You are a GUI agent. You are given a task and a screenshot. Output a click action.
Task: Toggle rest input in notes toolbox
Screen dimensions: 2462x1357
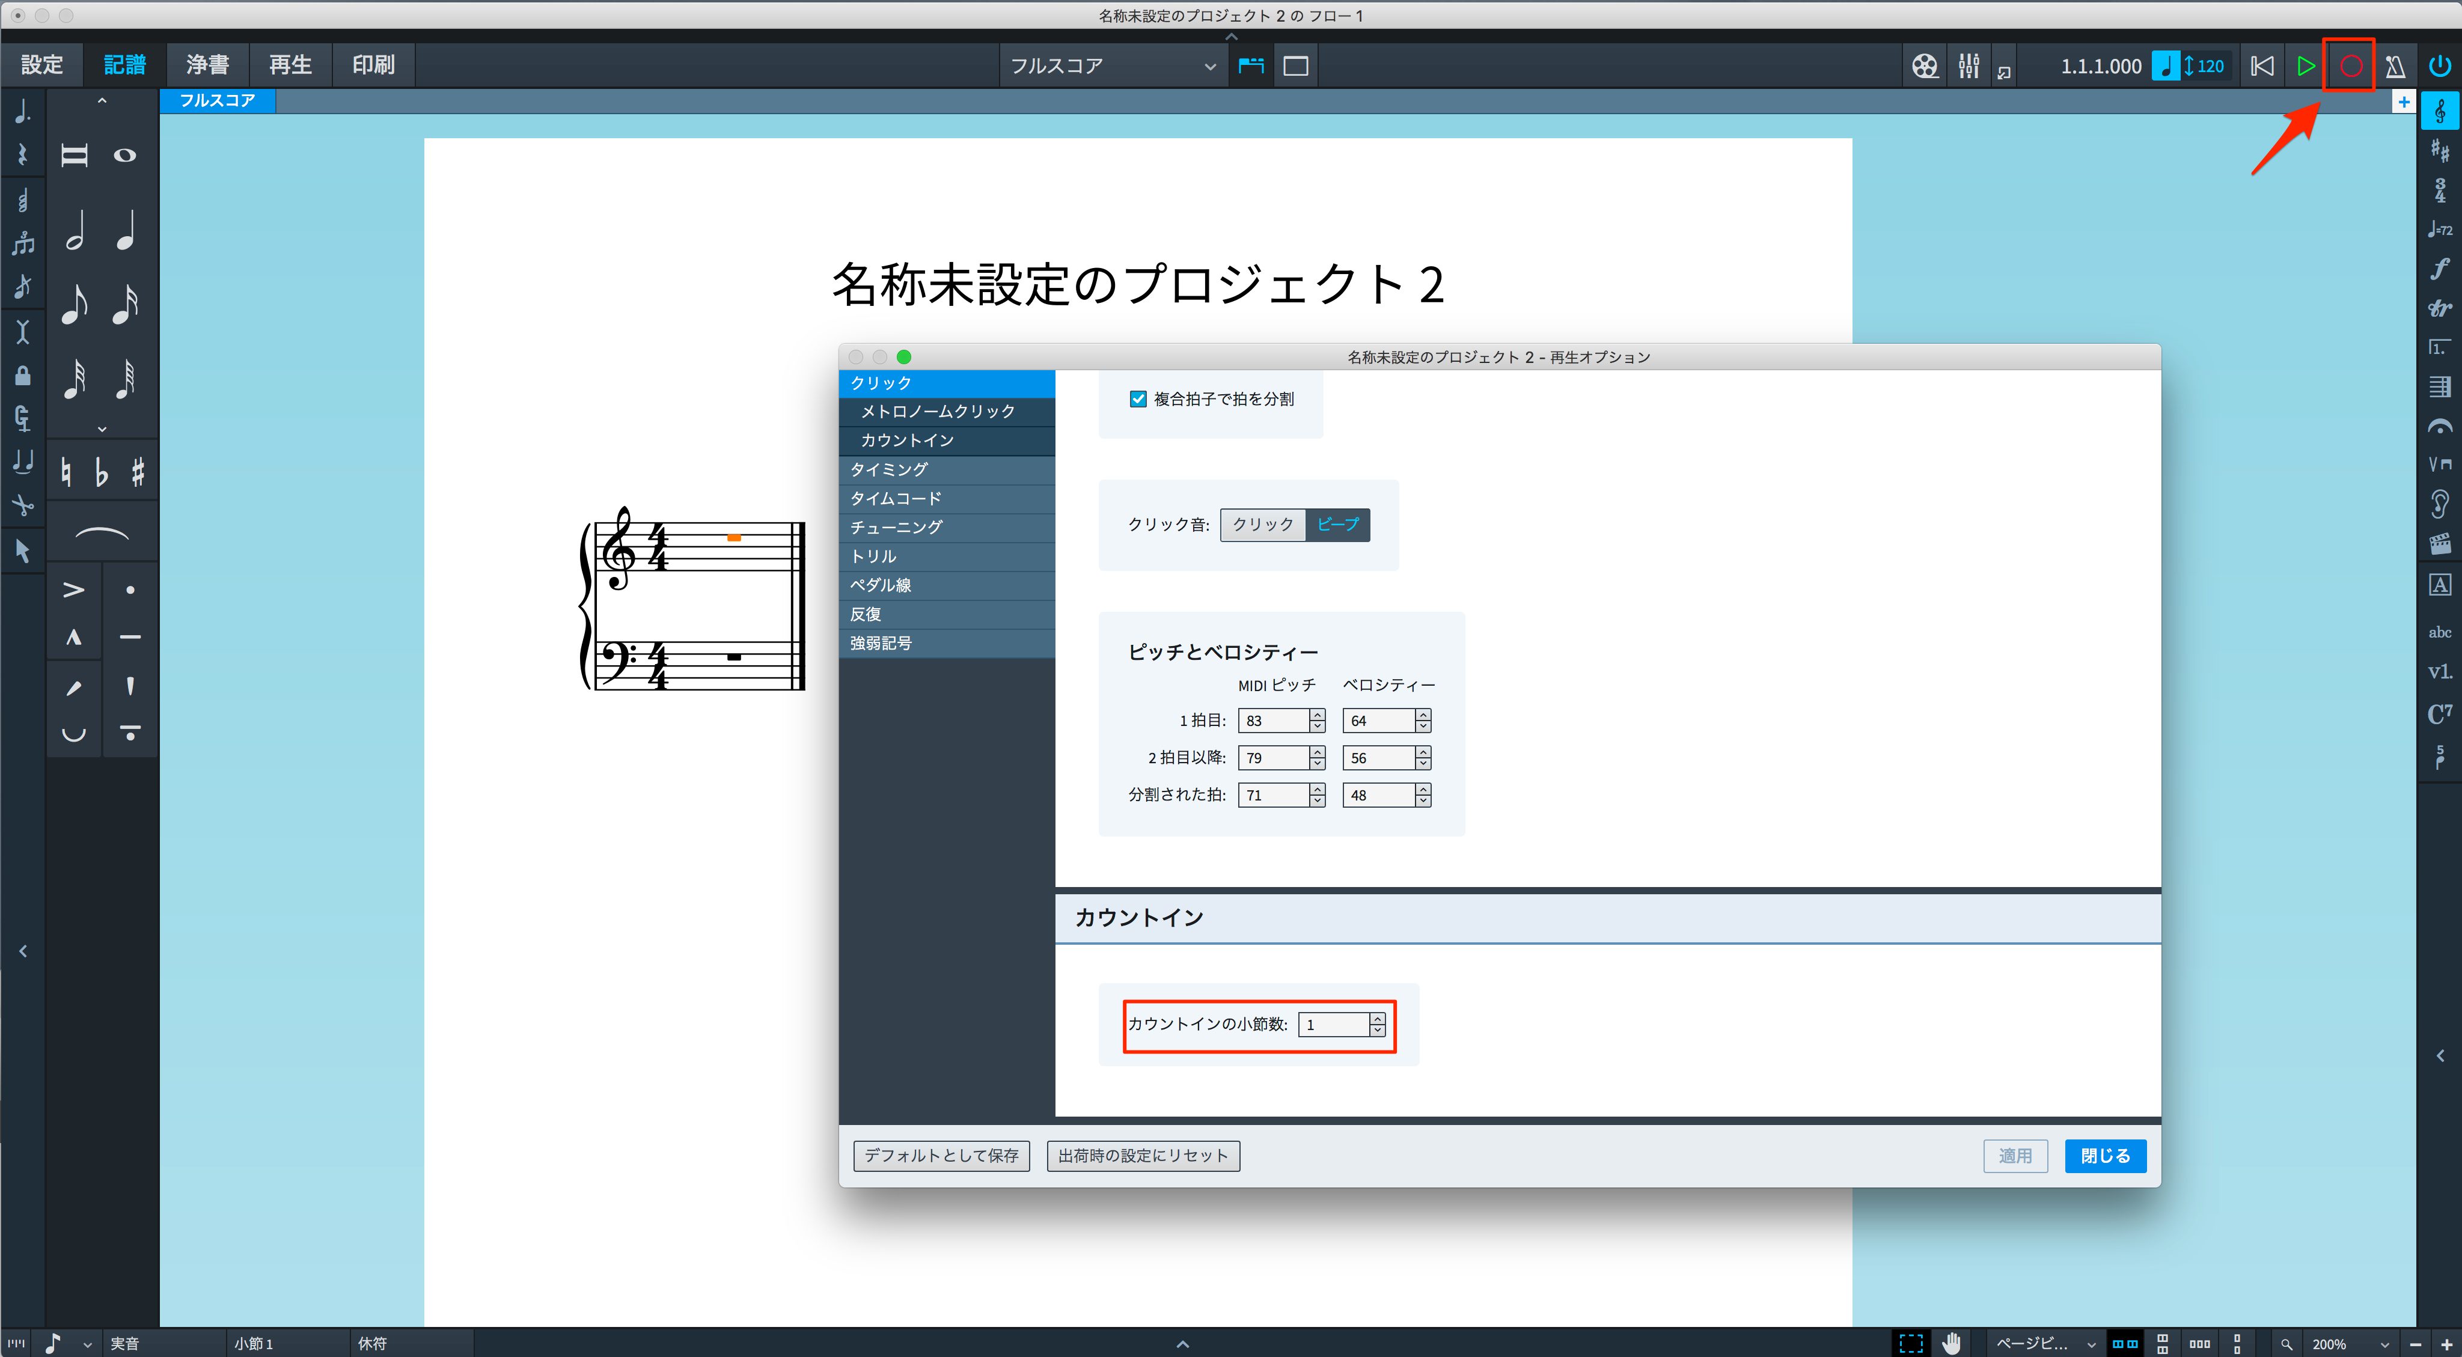[x=23, y=155]
